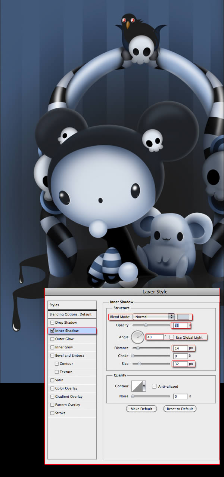Image resolution: width=224 pixels, height=477 pixels.
Task: Select the Satin list row
Action: coord(72,380)
